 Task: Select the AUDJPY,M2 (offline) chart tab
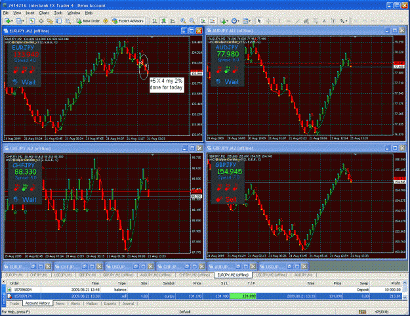point(156,275)
